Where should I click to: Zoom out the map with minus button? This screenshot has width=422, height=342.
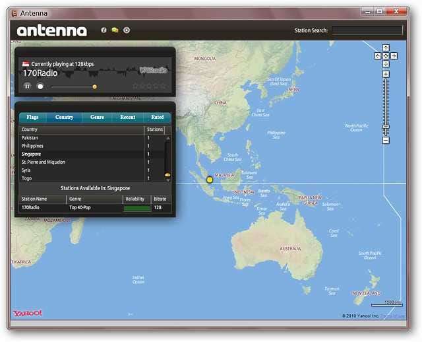pos(386,140)
